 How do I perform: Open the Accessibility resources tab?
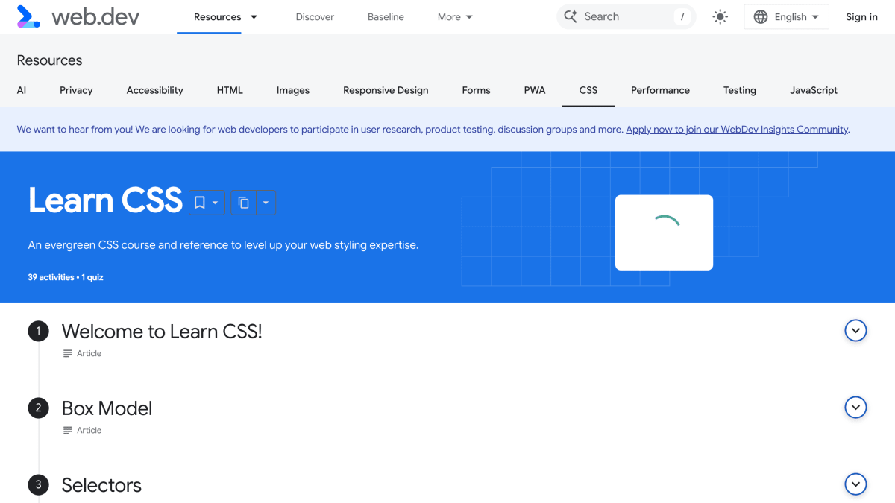coord(154,90)
